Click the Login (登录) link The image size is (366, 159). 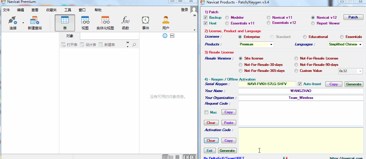185,10
